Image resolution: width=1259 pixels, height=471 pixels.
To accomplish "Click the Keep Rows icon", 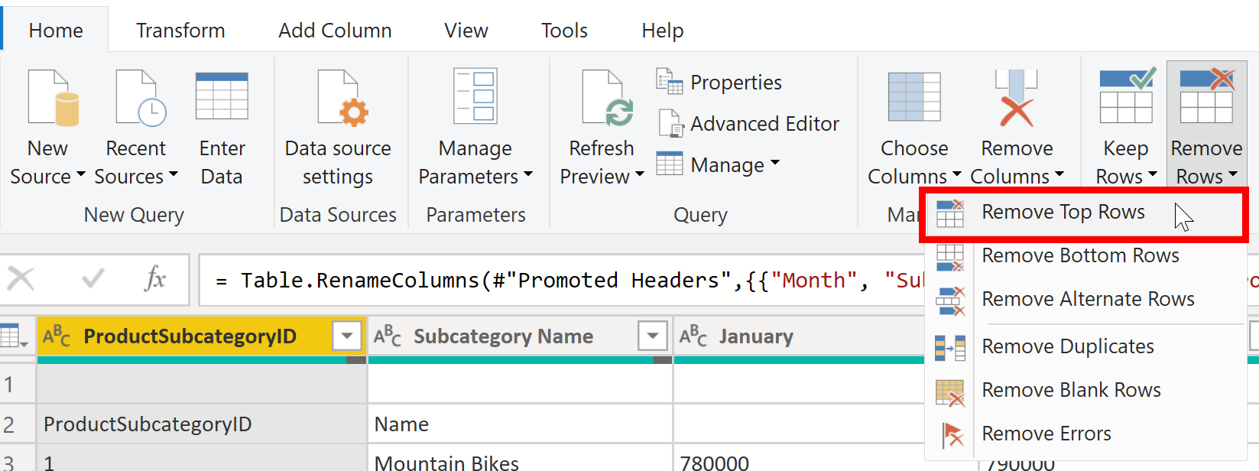I will point(1126,98).
